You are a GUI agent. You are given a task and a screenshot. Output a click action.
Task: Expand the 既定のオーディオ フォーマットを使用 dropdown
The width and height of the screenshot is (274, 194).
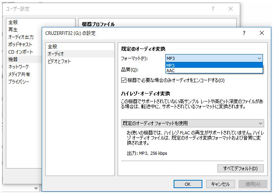pos(193,123)
